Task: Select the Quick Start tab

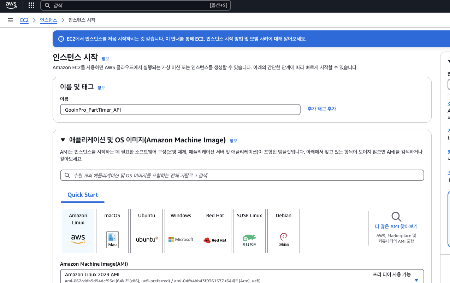Action: [x=83, y=195]
